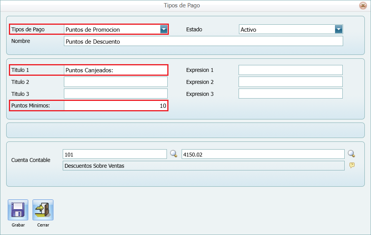This screenshot has height=235, width=371.
Task: Click the Puntos Minimos value field
Action: [x=115, y=106]
